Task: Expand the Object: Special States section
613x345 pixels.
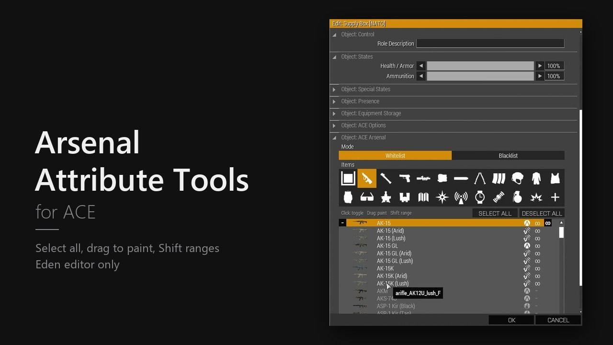Action: [334, 89]
